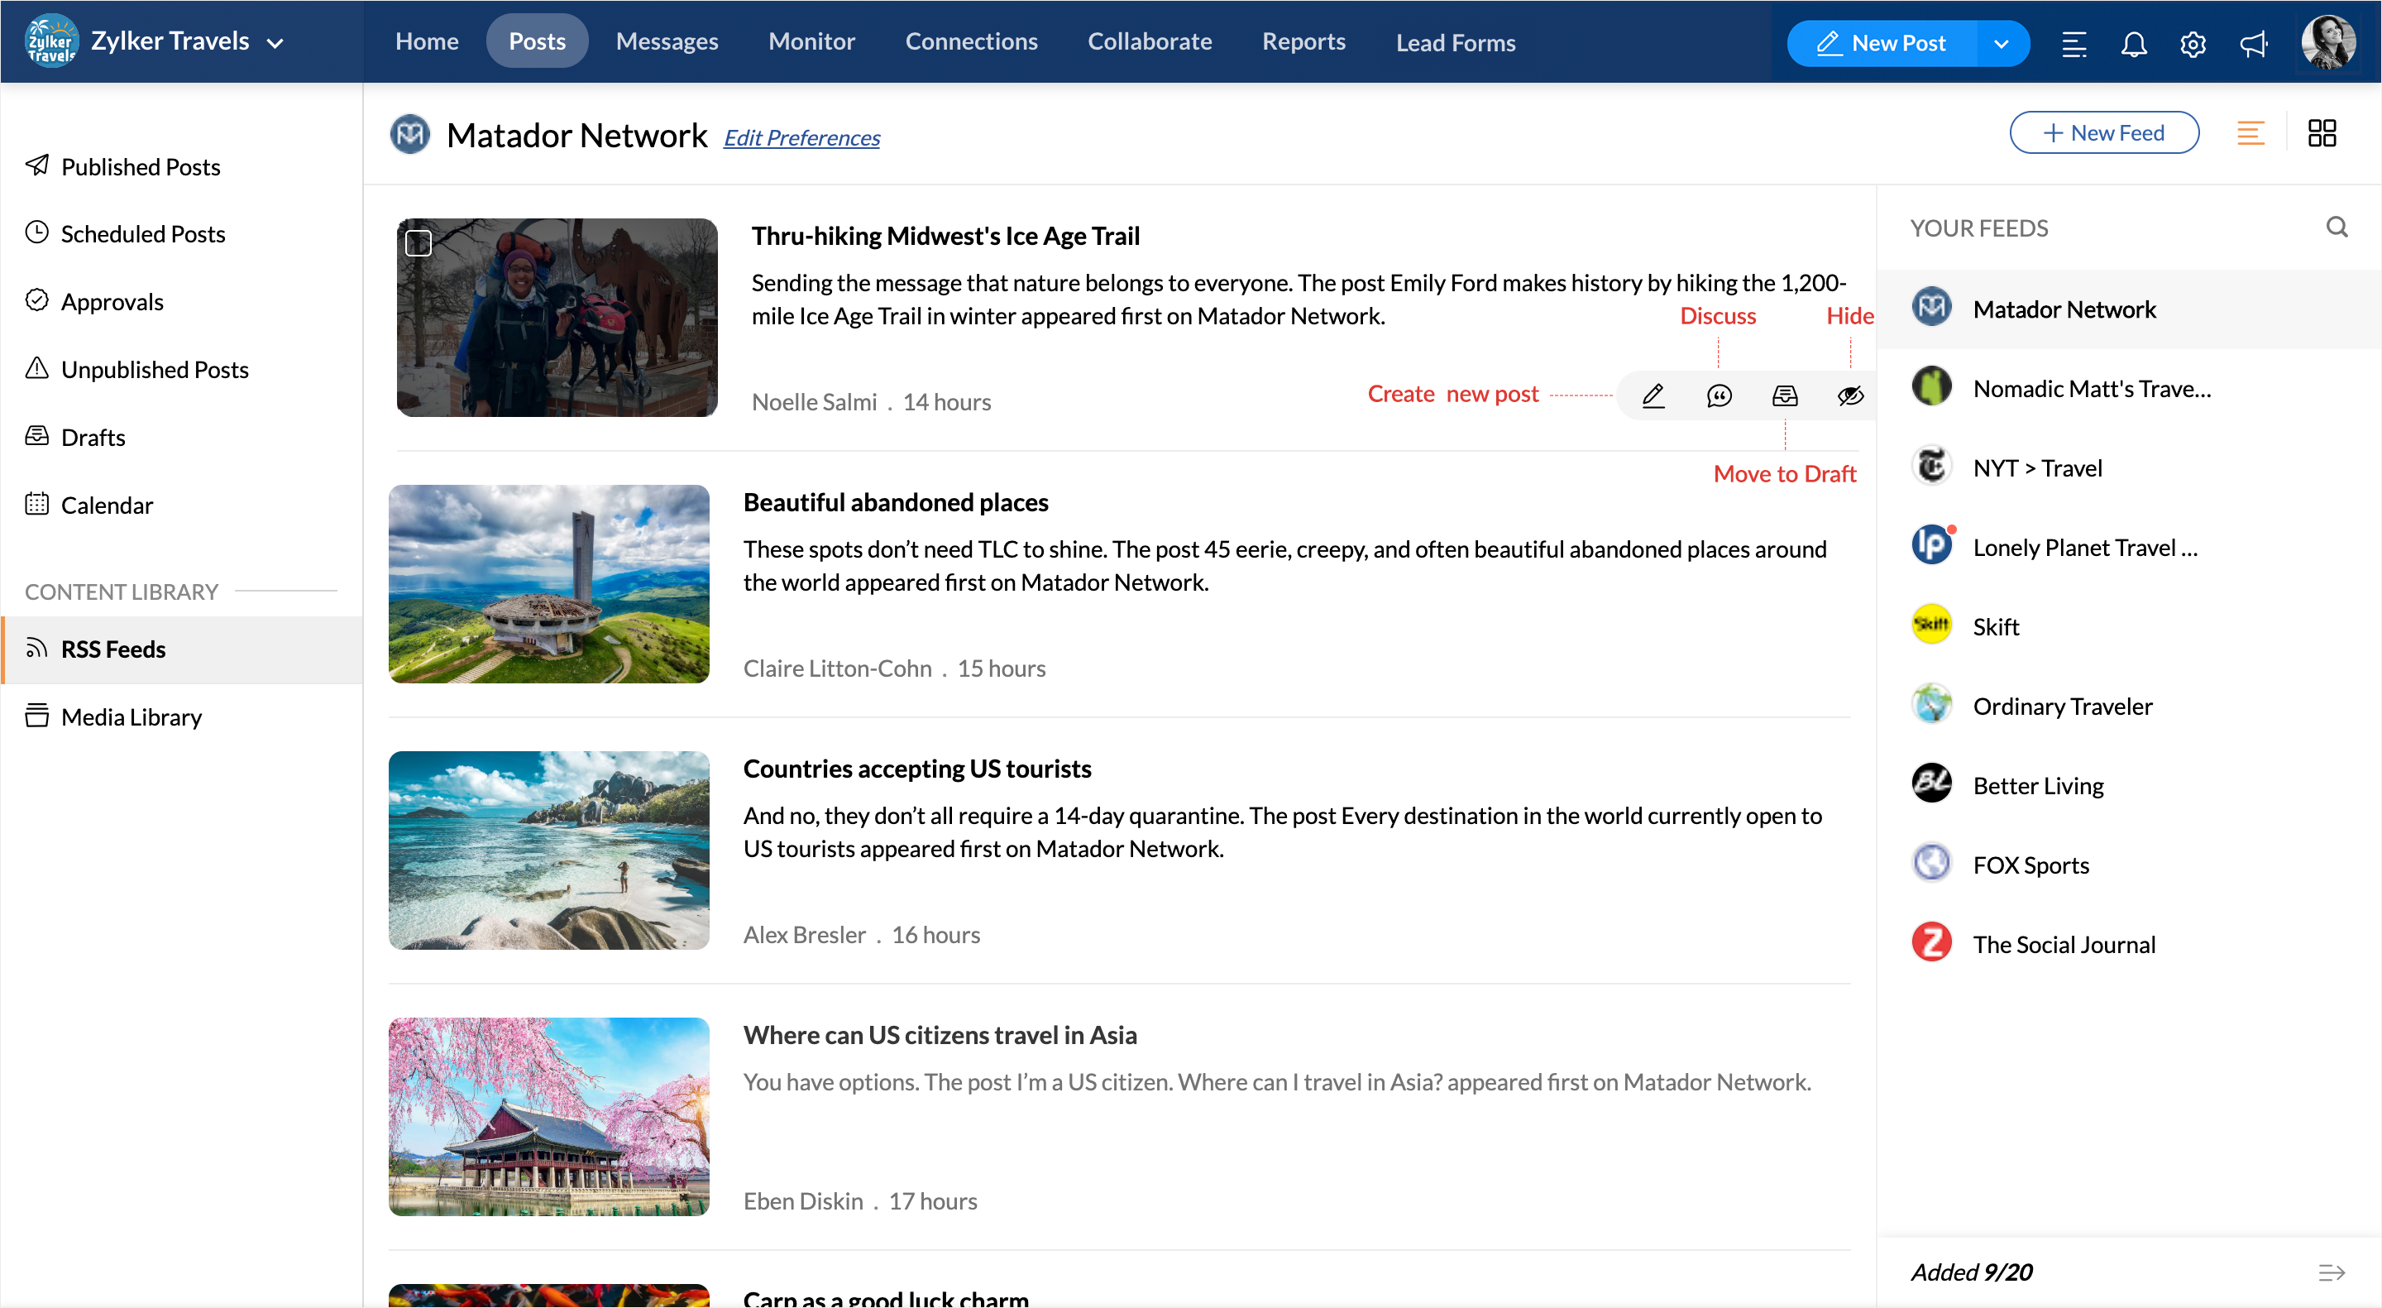Open the Monitor tab
This screenshot has height=1308, width=2382.
(x=811, y=41)
